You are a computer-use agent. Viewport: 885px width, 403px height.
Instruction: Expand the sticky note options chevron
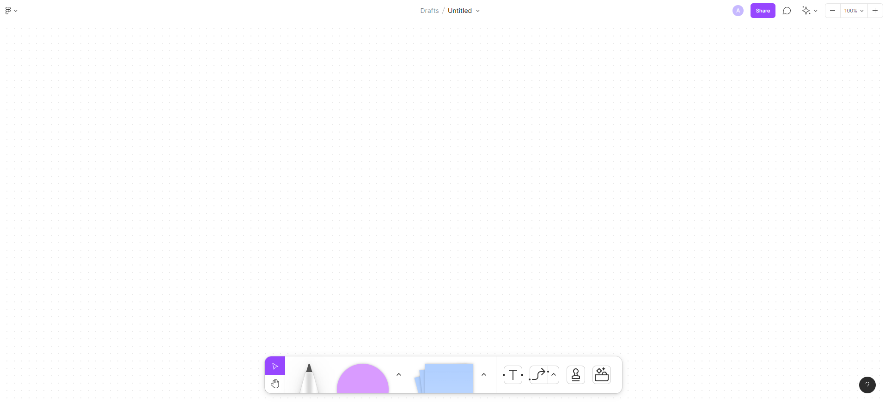pyautogui.click(x=484, y=375)
